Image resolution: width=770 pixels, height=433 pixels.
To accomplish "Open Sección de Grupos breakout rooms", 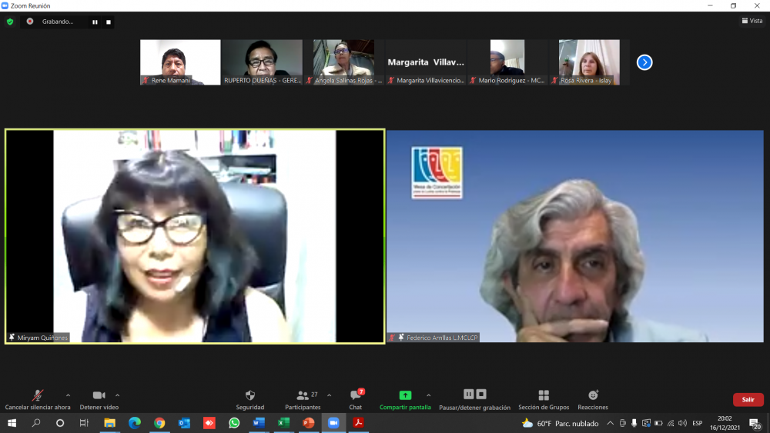I will (x=544, y=395).
